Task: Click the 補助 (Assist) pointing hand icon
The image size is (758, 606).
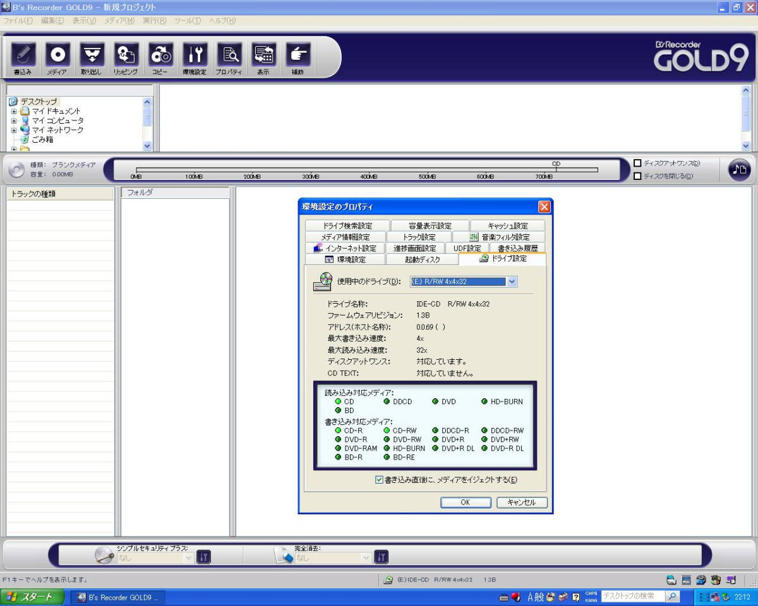Action: 298,55
